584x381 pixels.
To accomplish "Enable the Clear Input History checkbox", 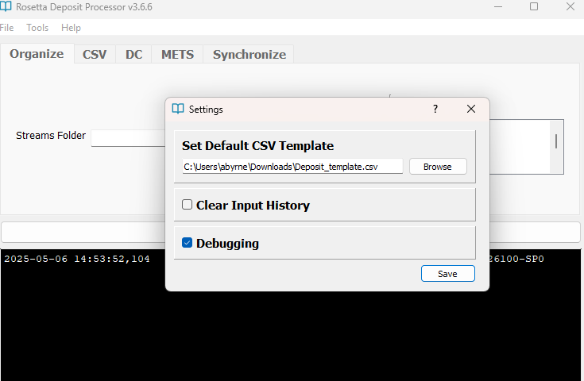I will coord(188,205).
